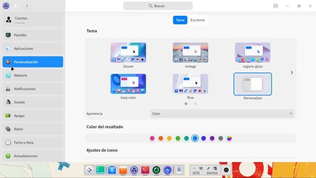
Task: Open Sonido sound settings
Action: pos(33,102)
